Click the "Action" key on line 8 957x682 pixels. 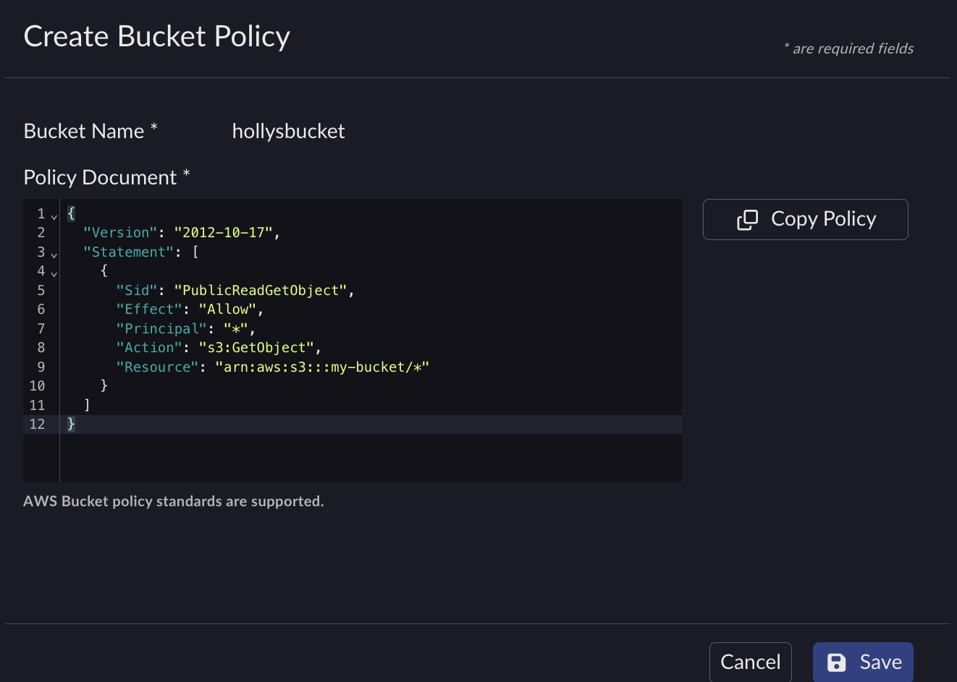click(149, 347)
